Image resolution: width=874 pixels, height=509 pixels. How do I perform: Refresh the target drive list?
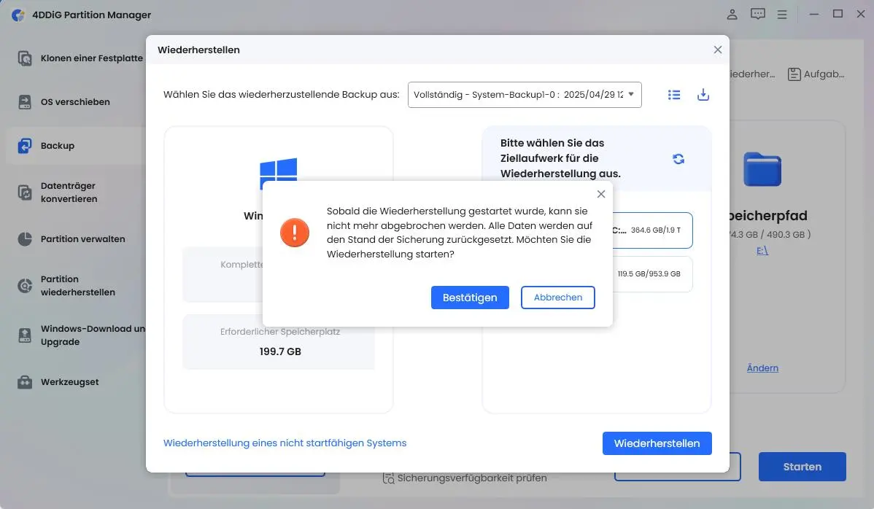[678, 159]
